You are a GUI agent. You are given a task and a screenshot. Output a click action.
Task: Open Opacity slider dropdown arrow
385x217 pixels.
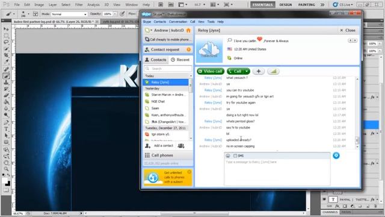pyautogui.click(x=115, y=14)
